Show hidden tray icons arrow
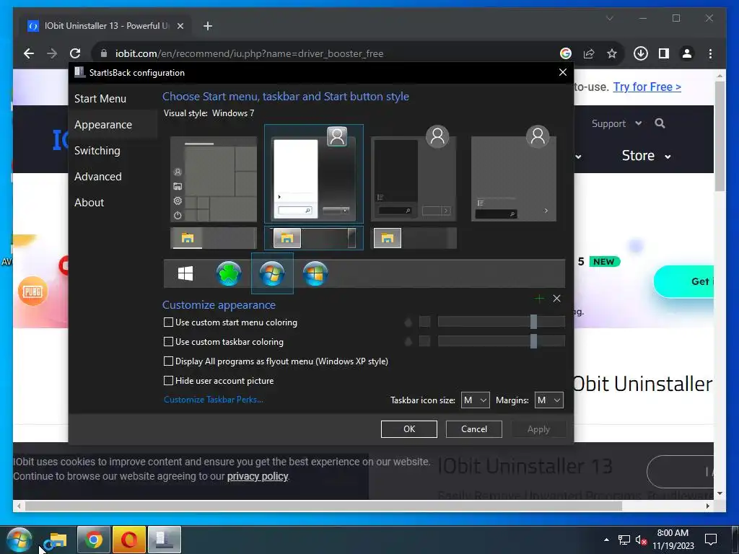The height and width of the screenshot is (554, 739). pyautogui.click(x=606, y=540)
